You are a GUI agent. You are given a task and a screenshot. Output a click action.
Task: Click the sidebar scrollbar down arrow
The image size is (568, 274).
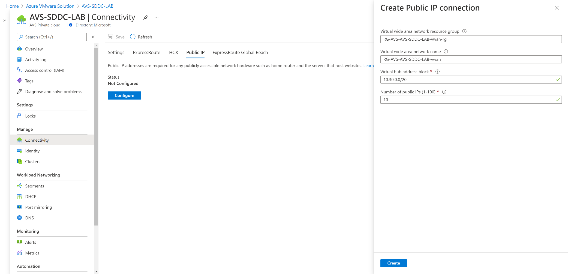click(x=96, y=272)
